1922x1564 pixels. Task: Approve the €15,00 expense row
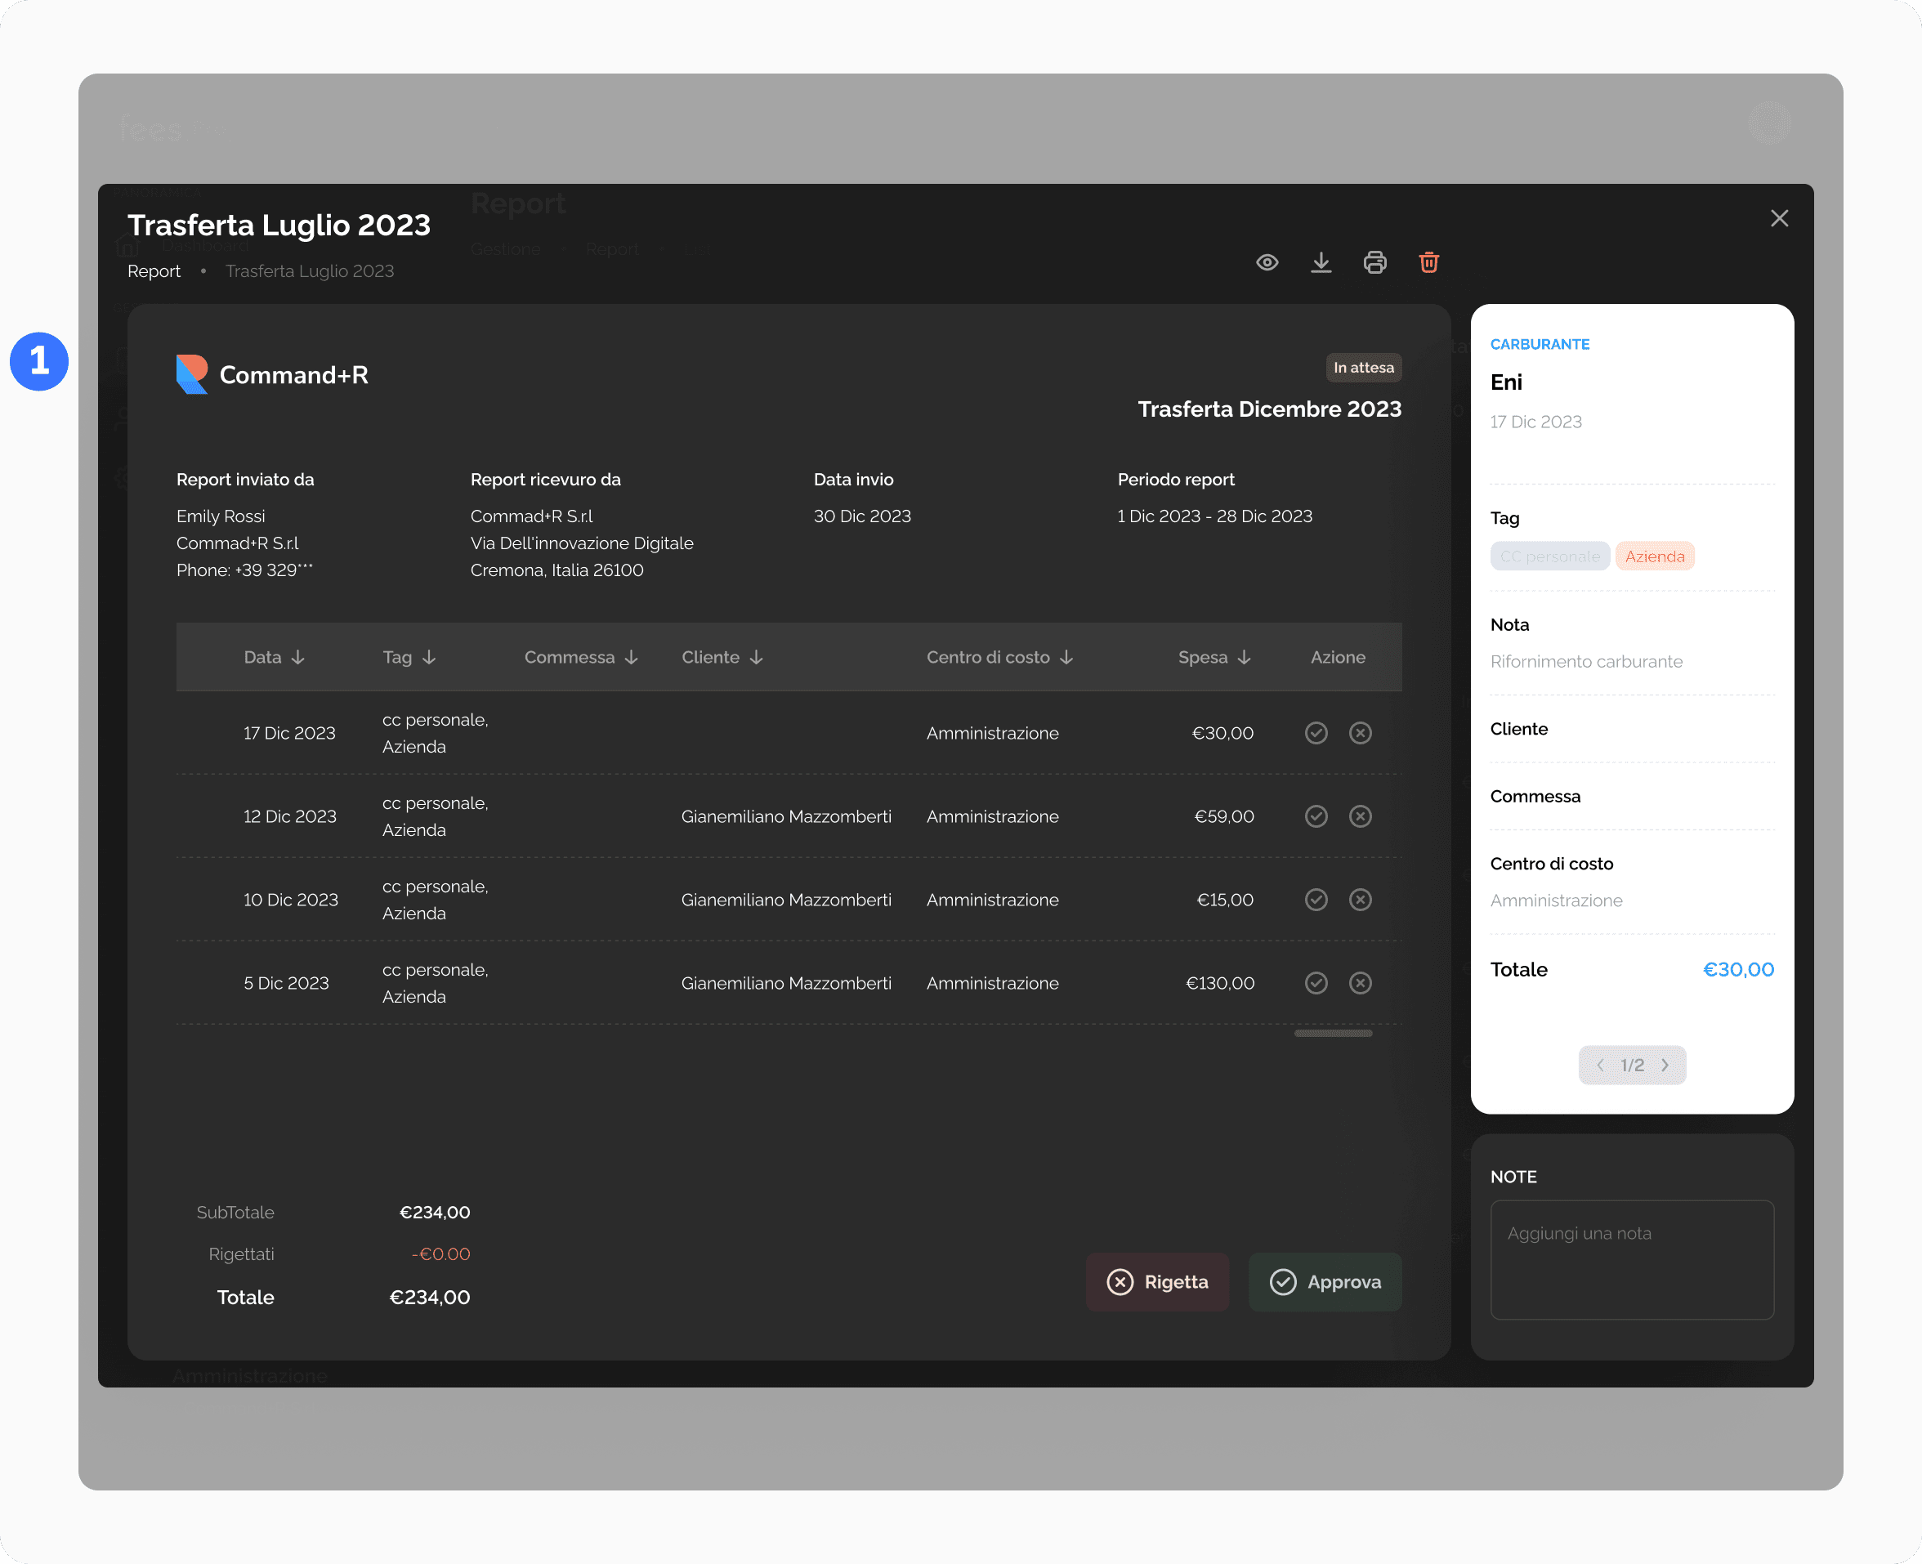coord(1316,899)
